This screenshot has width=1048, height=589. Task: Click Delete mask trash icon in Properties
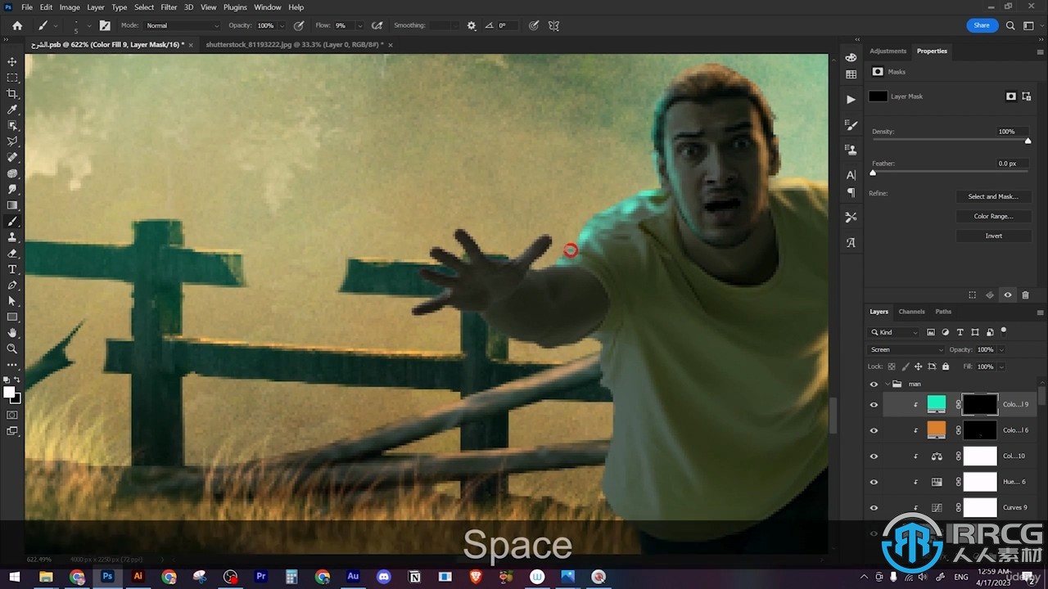click(x=1025, y=295)
